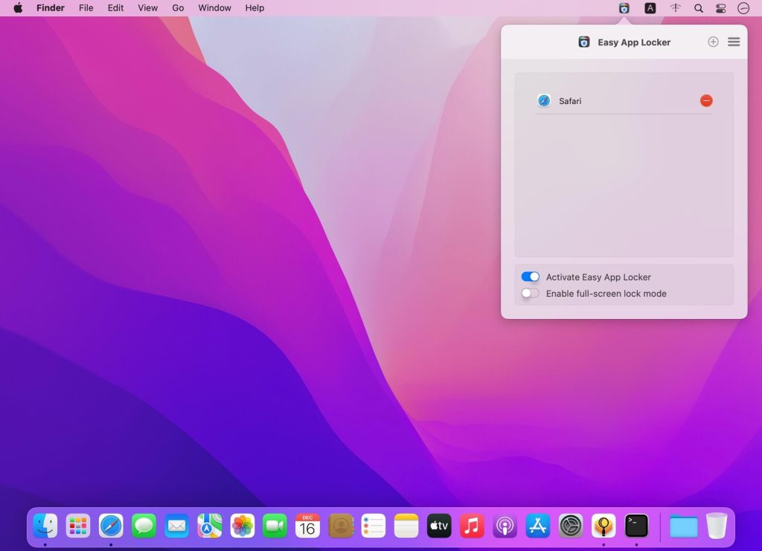Open the Easy App Locker menu bar icon
The width and height of the screenshot is (762, 551).
point(624,8)
